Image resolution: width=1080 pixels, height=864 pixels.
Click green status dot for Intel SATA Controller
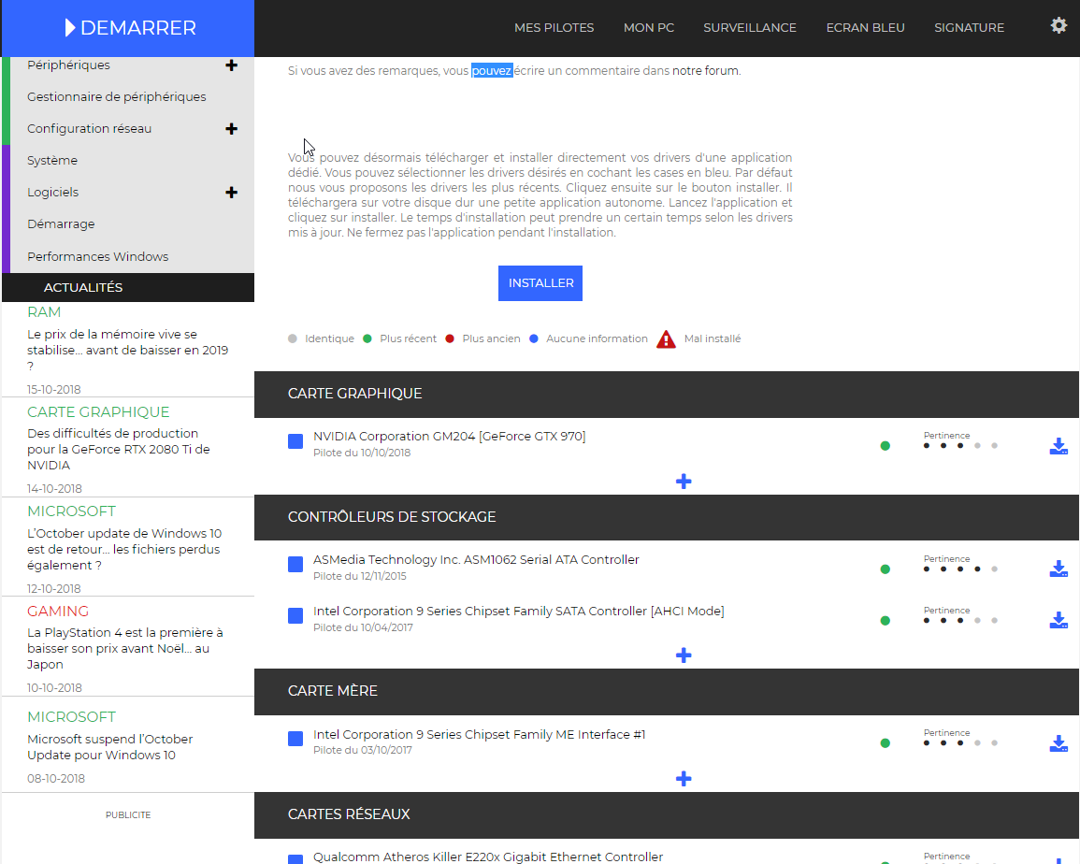click(x=886, y=621)
